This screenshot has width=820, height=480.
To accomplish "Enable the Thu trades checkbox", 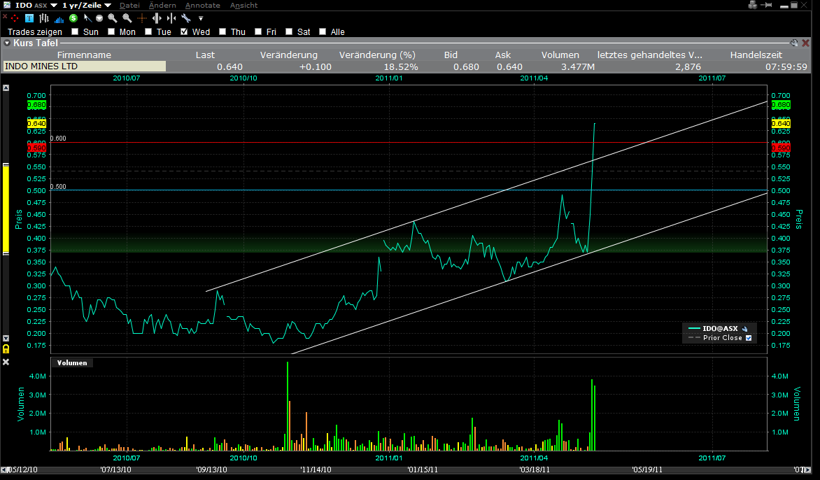I will point(222,32).
